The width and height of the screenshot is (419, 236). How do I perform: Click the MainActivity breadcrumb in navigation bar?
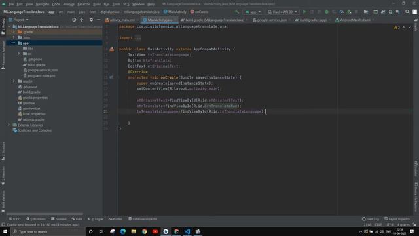click(175, 12)
